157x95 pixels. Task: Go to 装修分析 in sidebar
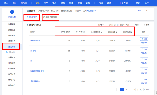[12, 41]
